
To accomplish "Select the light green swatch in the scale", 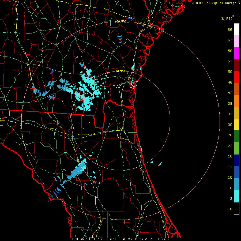I will point(236,148).
